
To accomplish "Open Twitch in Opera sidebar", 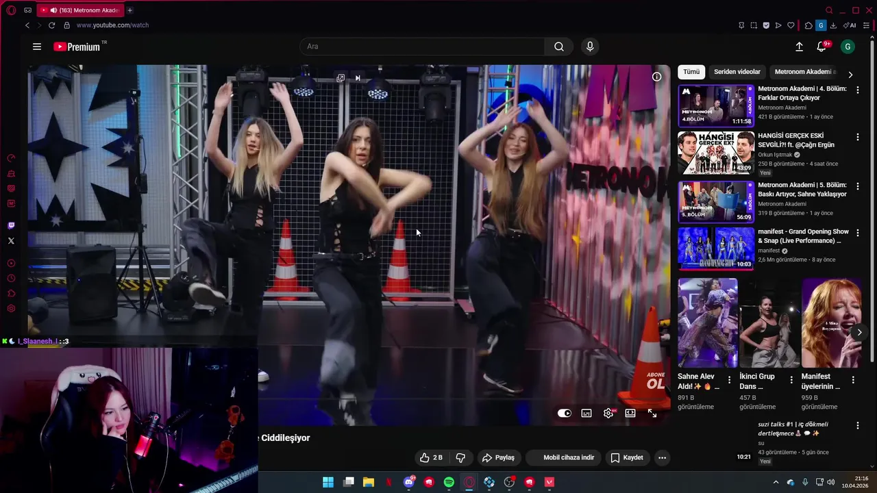I will (11, 226).
